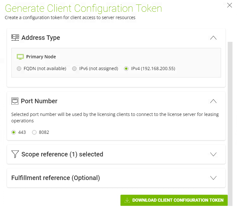The width and height of the screenshot is (237, 209).
Task: Select port 8082 radio button
Action: click(34, 132)
